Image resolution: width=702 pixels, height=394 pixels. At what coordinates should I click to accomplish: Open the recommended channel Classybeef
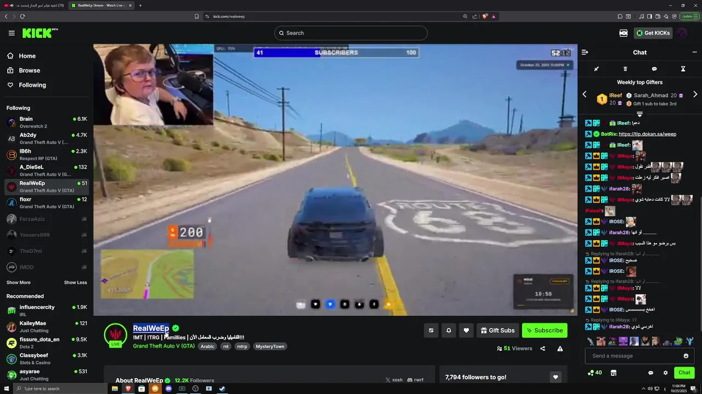[x=47, y=359]
